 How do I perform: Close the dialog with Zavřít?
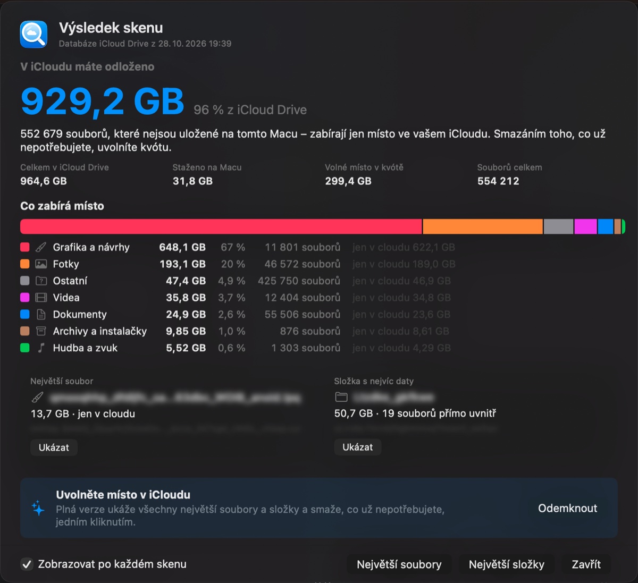coord(586,564)
